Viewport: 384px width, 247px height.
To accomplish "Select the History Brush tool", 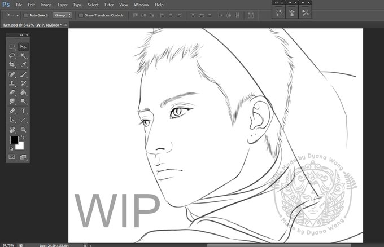I will point(23,83).
